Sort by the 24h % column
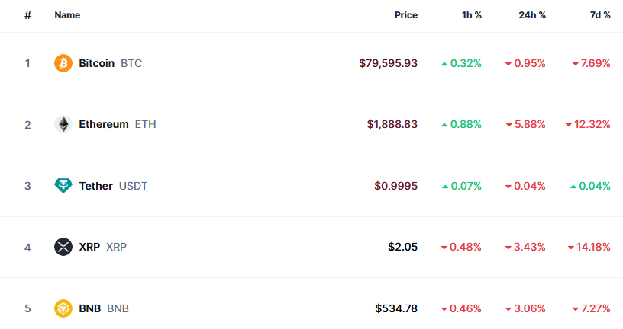Image resolution: width=623 pixels, height=329 pixels. (x=532, y=15)
